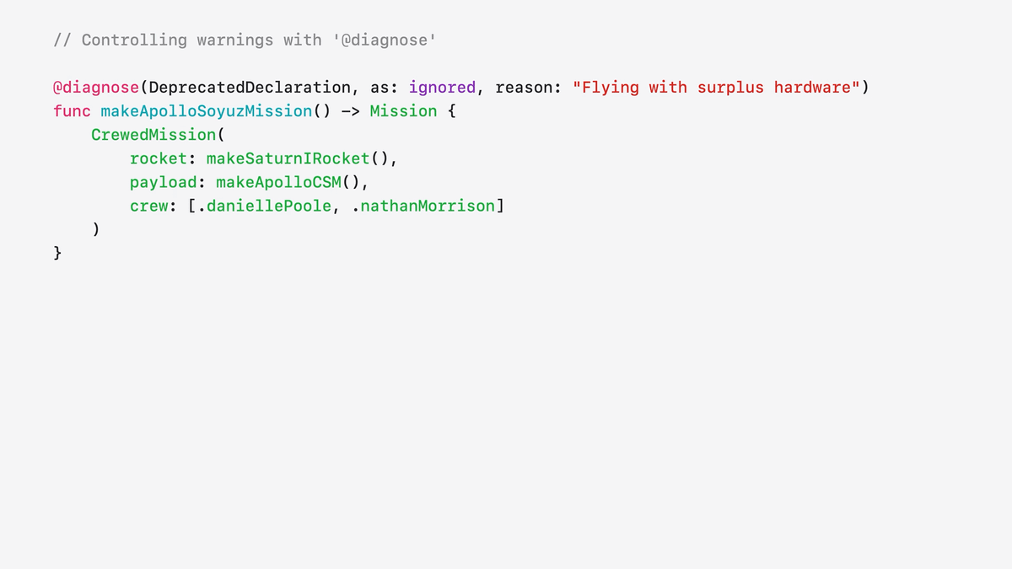Click the red "Flying with surplus hardware" string
1012x569 pixels.
pyautogui.click(x=716, y=88)
